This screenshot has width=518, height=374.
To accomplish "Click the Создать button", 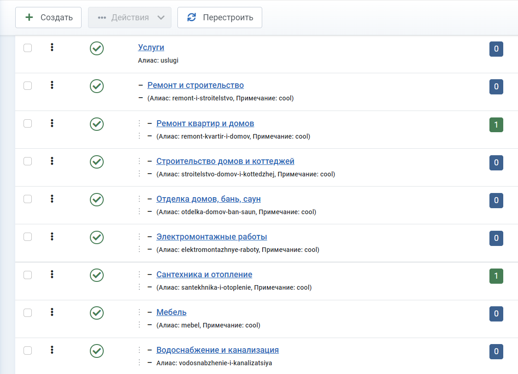I will tap(48, 18).
